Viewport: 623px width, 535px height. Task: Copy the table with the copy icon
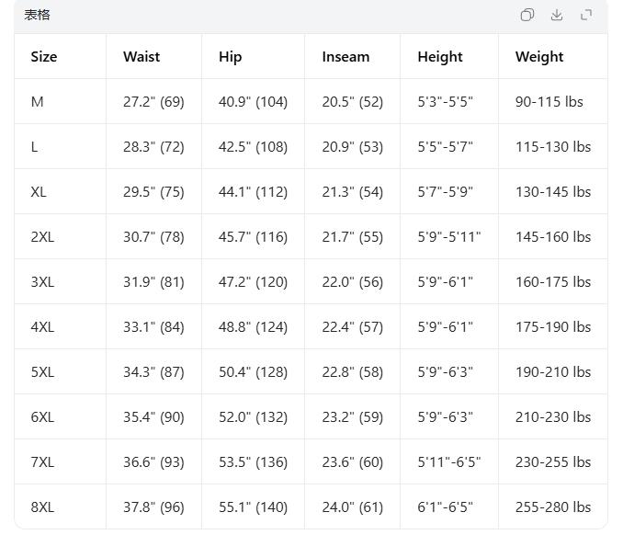pyautogui.click(x=527, y=15)
